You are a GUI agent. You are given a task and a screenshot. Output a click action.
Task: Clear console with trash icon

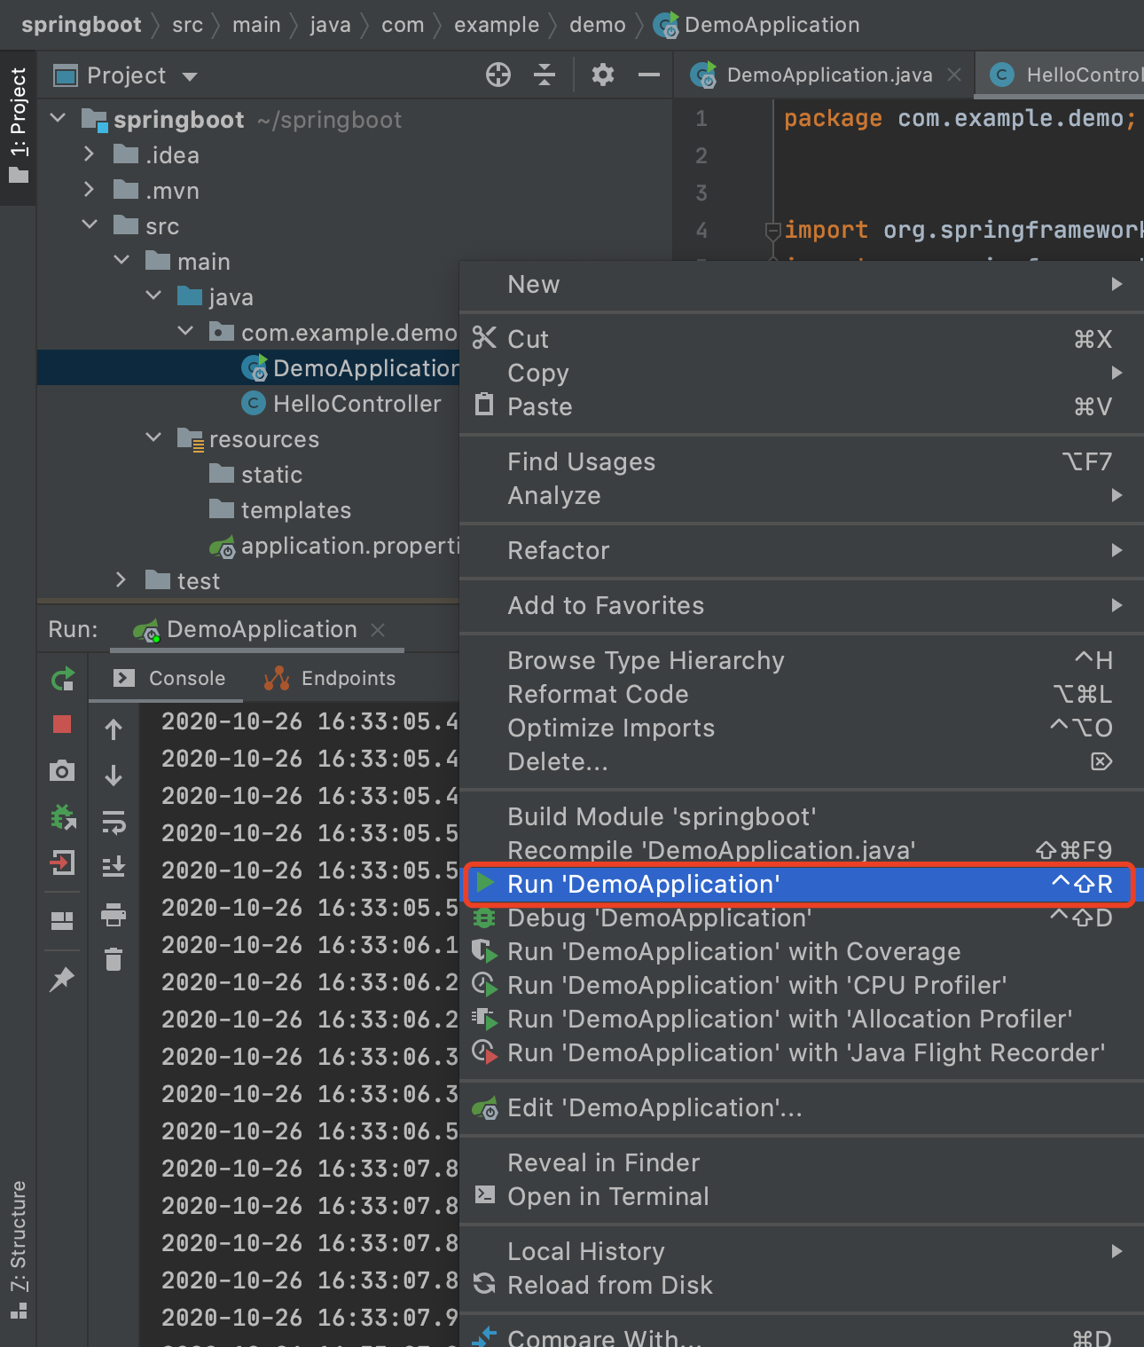pos(114,959)
